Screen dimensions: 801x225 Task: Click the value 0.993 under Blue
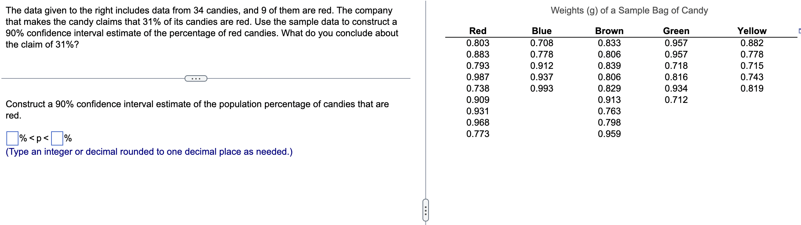(x=543, y=89)
